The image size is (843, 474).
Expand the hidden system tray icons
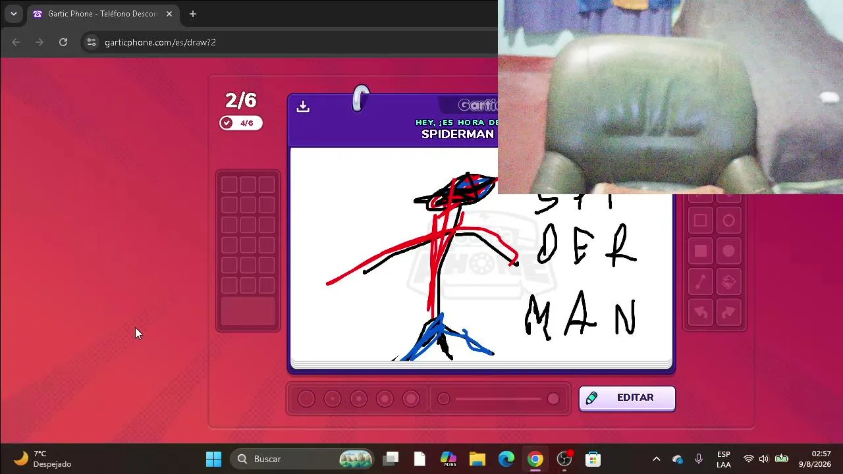click(x=656, y=459)
